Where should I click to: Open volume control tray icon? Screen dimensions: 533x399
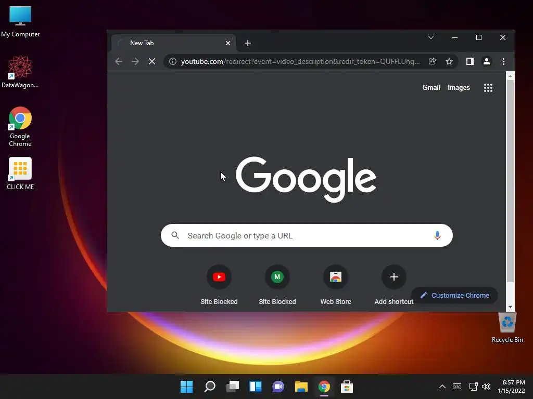(x=486, y=387)
